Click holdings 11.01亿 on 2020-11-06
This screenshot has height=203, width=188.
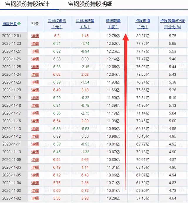point(113,167)
